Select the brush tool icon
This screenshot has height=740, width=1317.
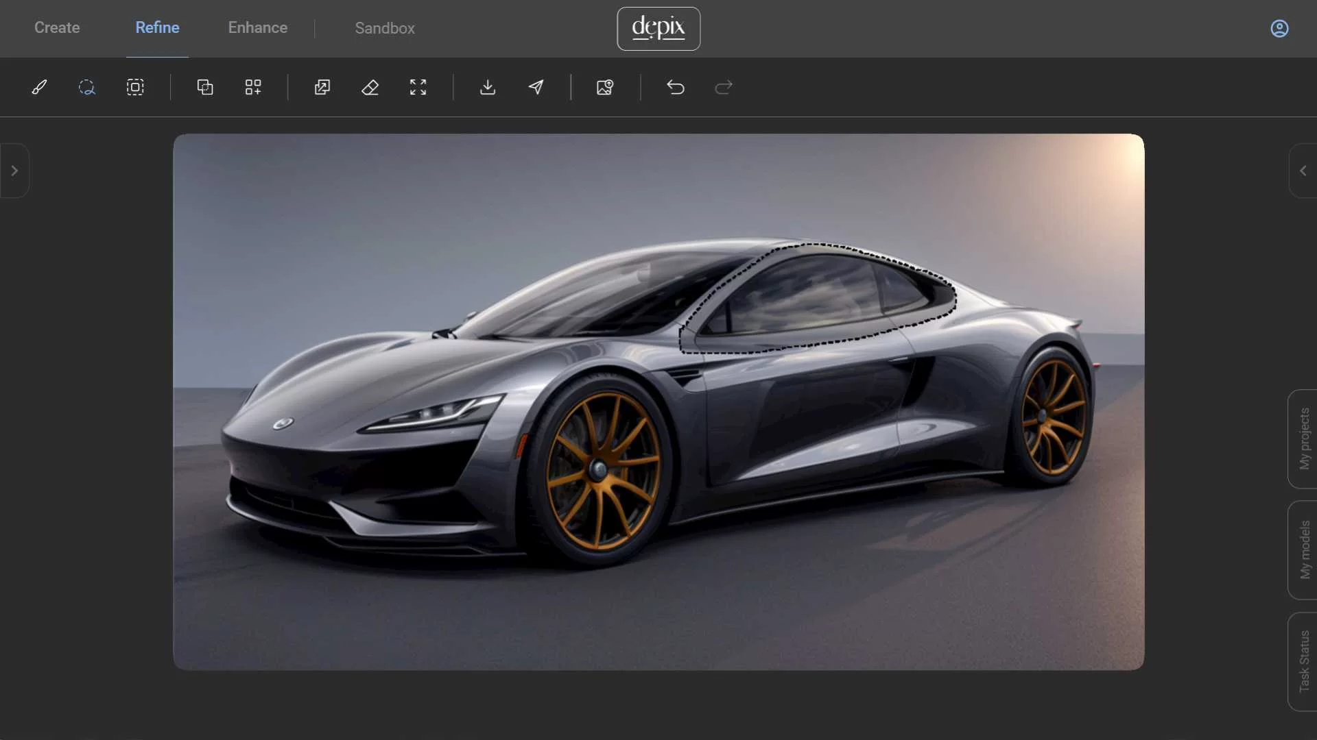39,87
